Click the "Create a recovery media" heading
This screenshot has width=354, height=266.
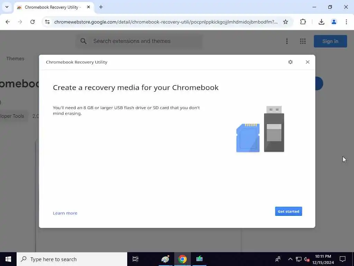click(136, 88)
